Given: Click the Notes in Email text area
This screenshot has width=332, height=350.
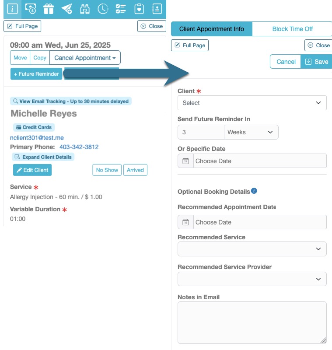Looking at the screenshot, I should point(252,322).
